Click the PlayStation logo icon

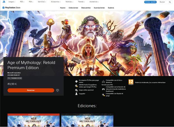[x=4, y=2]
